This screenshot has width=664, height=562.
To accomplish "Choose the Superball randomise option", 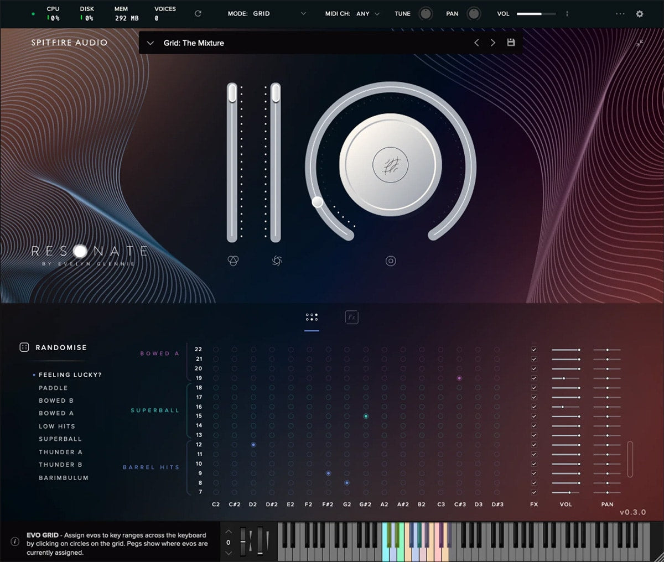I will 60,439.
